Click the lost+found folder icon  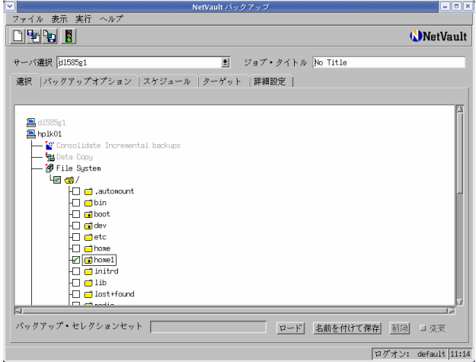pos(88,294)
